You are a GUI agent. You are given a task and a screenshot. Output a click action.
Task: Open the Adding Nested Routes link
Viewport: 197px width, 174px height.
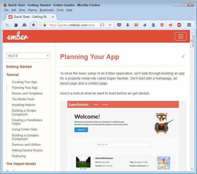pyautogui.click(x=27, y=150)
